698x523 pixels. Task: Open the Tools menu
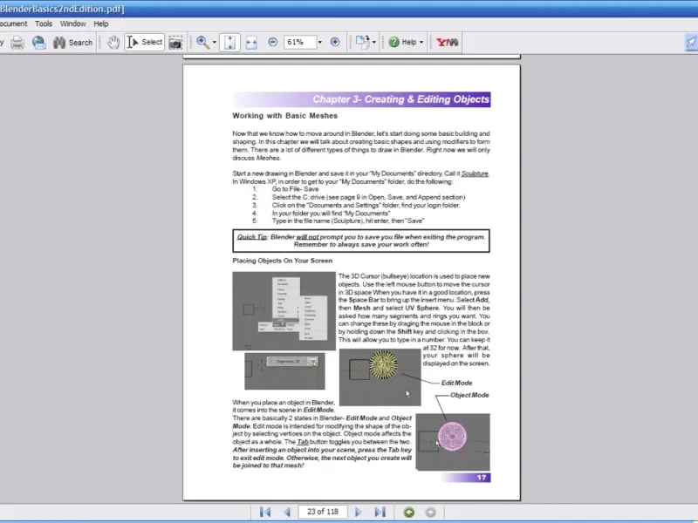pyautogui.click(x=44, y=24)
